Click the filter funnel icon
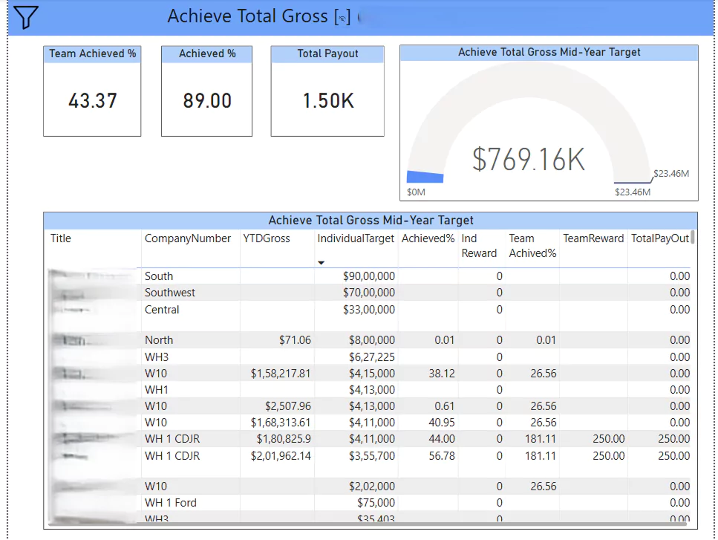The height and width of the screenshot is (540, 718). [x=26, y=18]
